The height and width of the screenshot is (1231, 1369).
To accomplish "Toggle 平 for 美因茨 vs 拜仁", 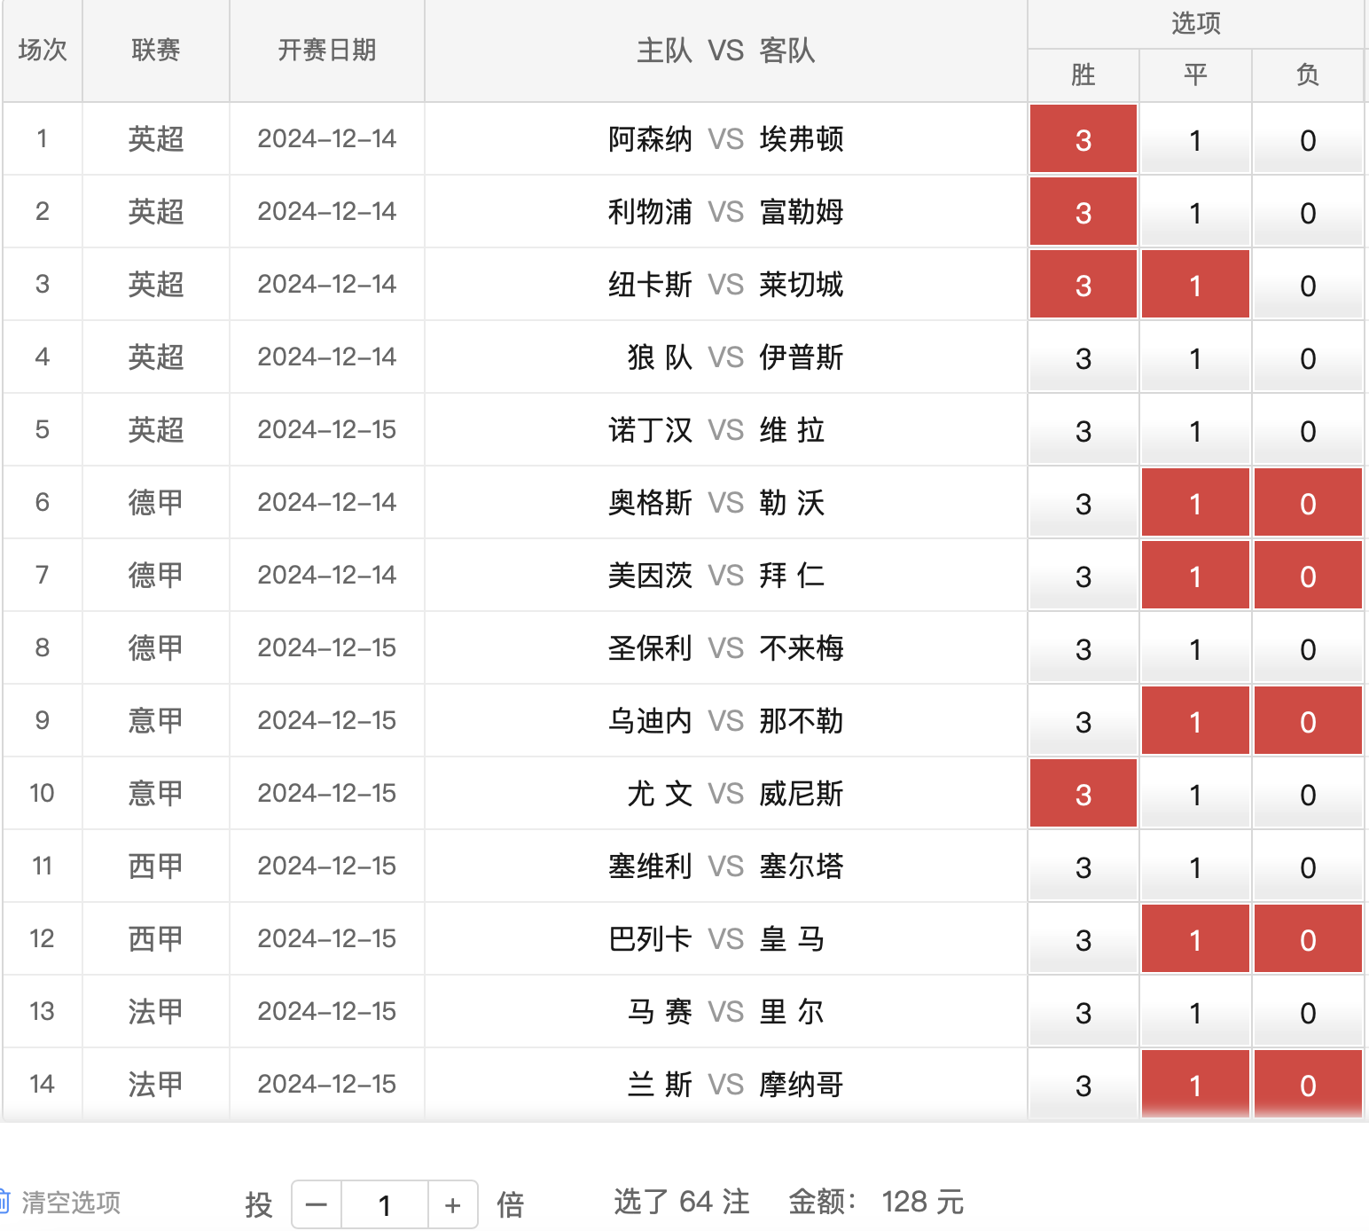I will coord(1194,576).
